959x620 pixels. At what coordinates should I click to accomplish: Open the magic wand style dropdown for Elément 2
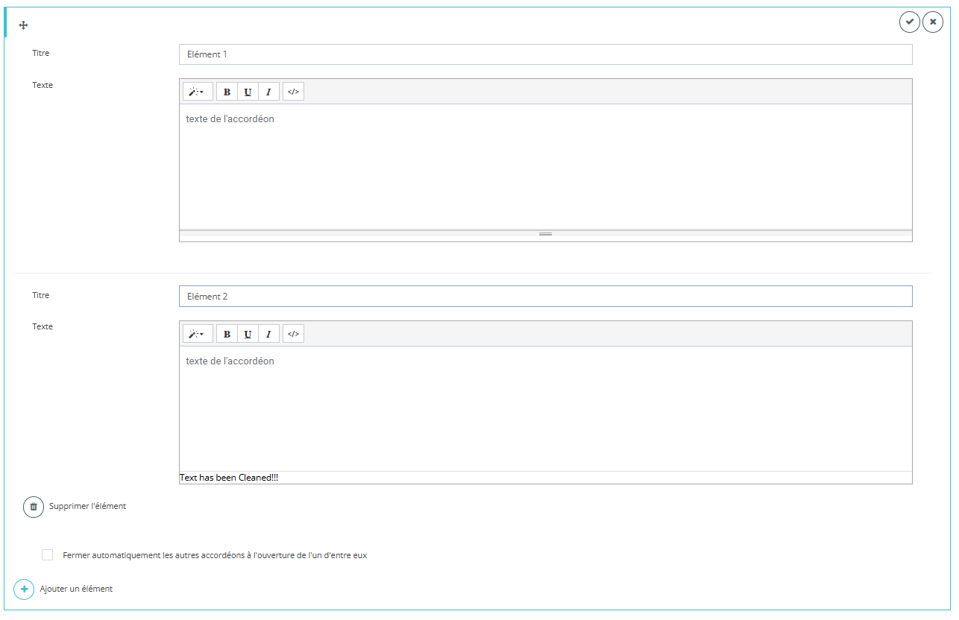(197, 334)
